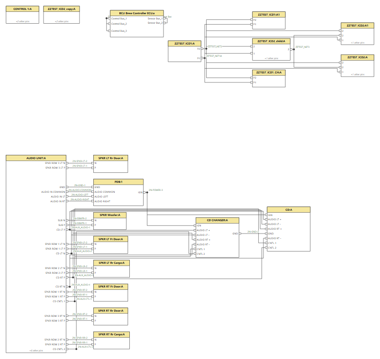This screenshot has height=359, width=380.
Task: Select the SPKR LT Rr Door:A header
Action: 111,158
